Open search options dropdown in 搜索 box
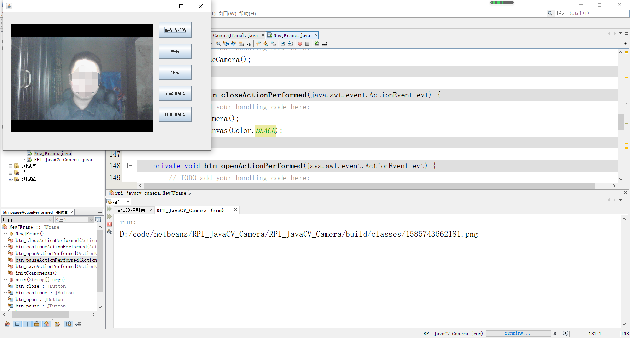 (551, 13)
